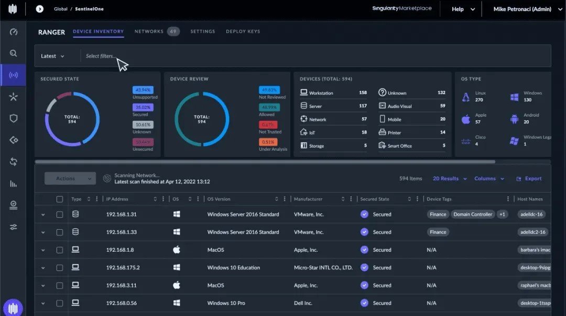Switch to the Networks tab
The height and width of the screenshot is (316, 566).
click(x=157, y=31)
